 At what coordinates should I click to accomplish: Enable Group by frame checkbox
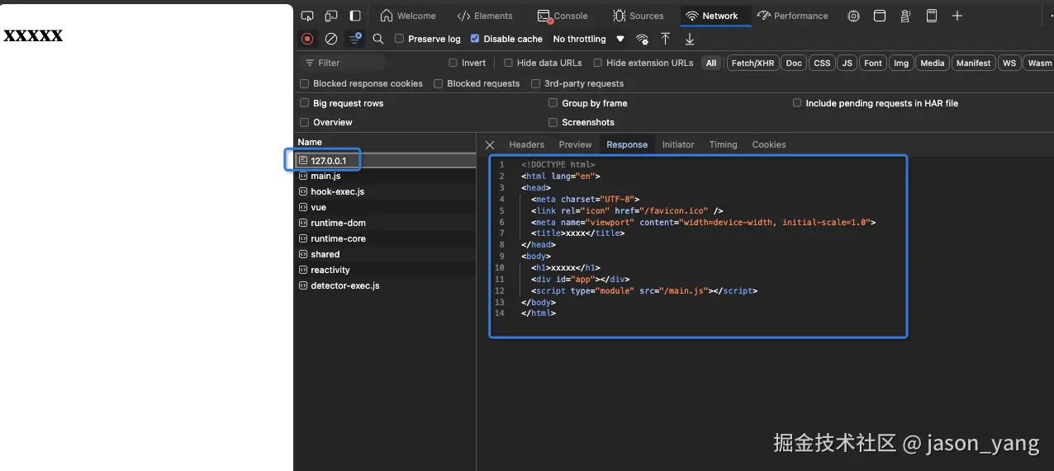pos(553,103)
